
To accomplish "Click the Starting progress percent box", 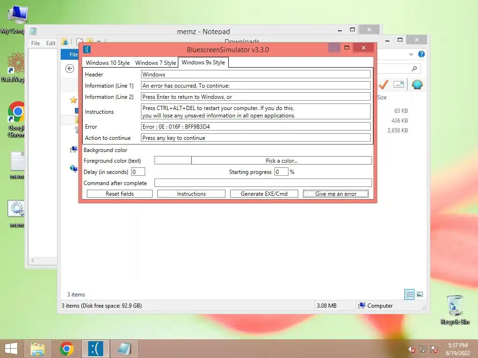I will tap(281, 172).
